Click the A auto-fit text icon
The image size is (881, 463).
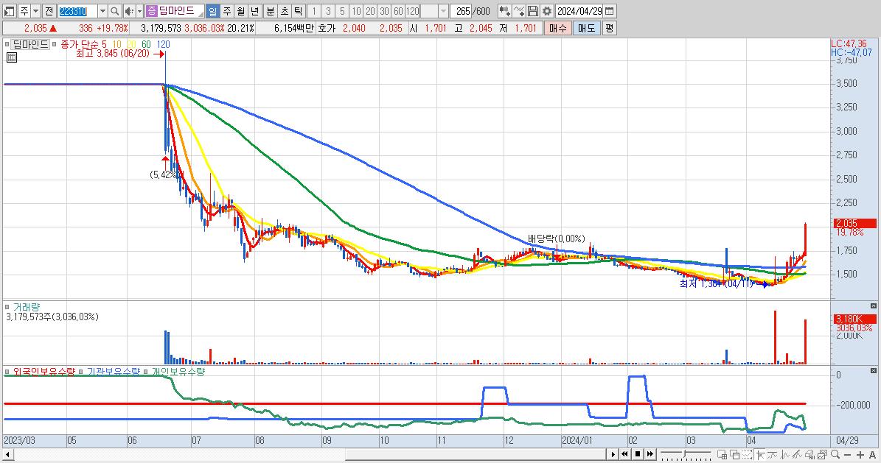872,455
